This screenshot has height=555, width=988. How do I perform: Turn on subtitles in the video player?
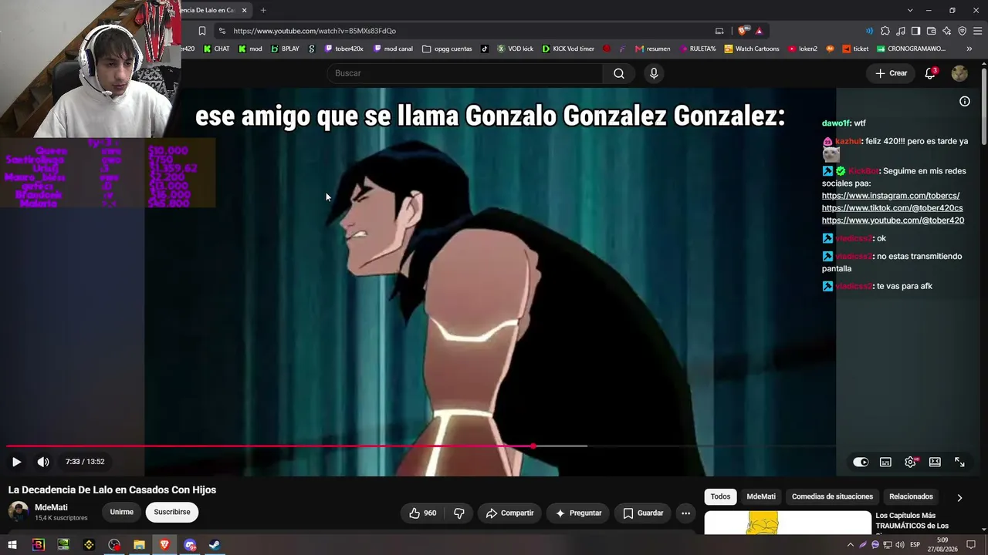coord(885,462)
